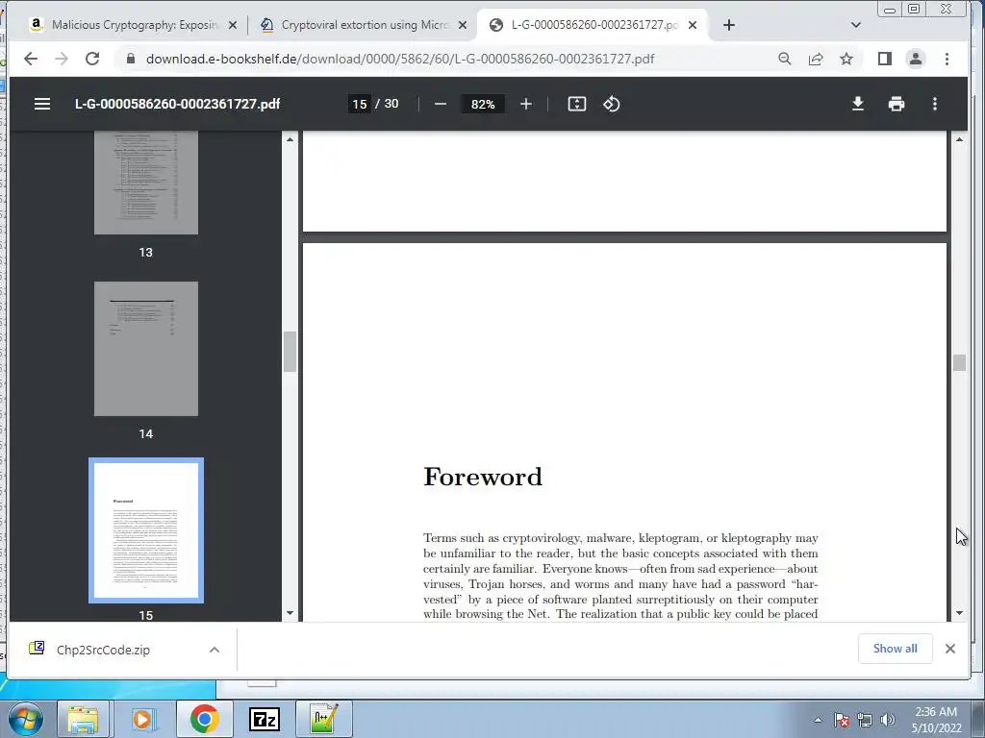Open Windows Explorer from taskbar
This screenshot has height=738, width=985.
[83, 719]
